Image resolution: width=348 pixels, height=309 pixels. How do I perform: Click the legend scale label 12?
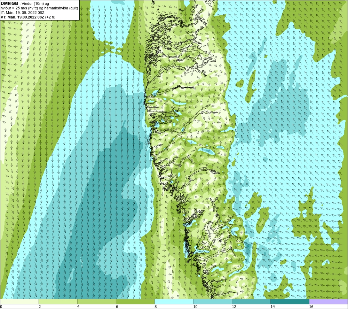click(x=234, y=307)
